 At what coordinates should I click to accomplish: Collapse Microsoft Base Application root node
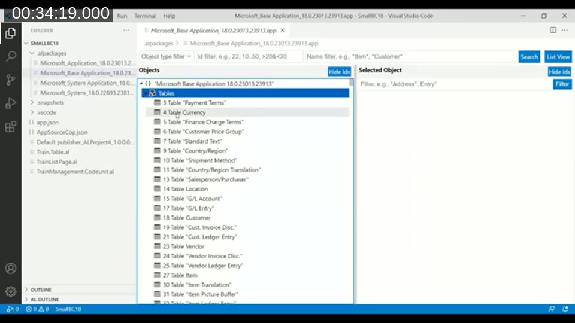click(141, 84)
